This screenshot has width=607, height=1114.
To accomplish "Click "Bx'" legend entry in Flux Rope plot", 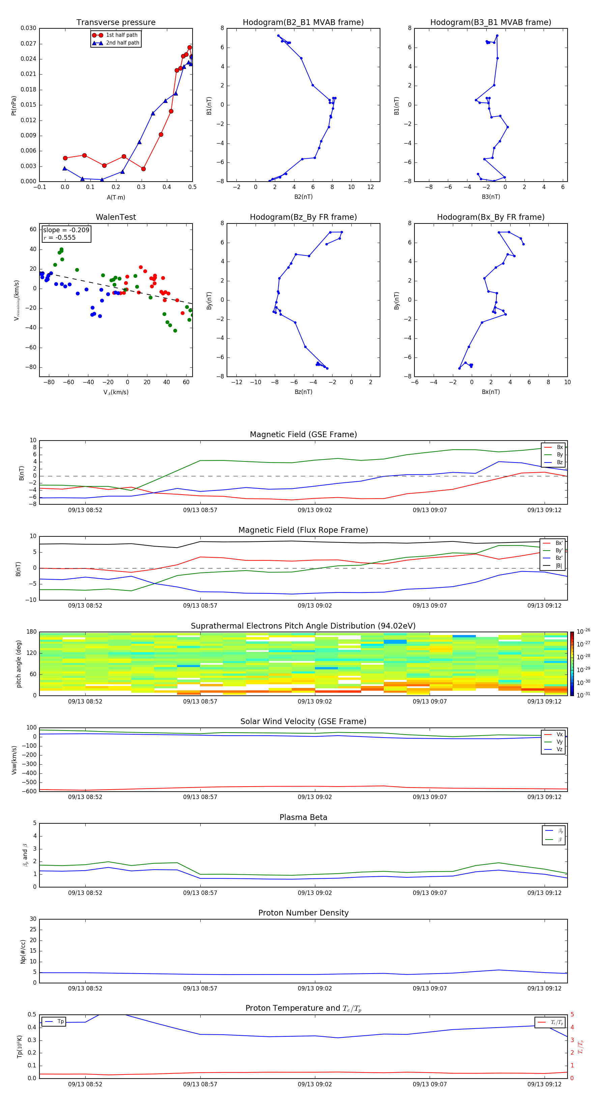I will 553,543.
